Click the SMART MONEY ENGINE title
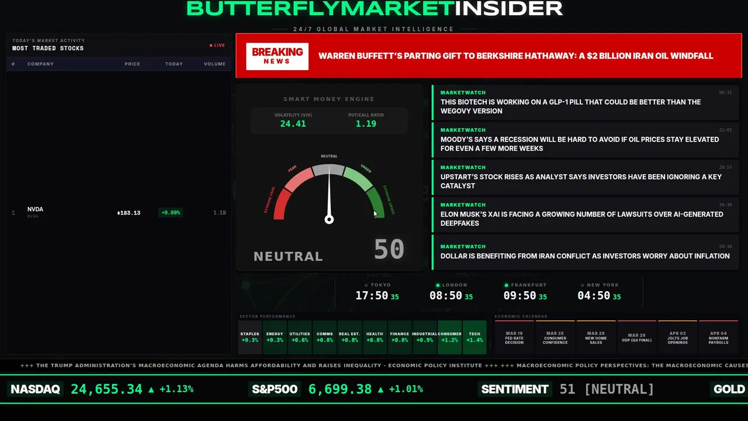This screenshot has width=748, height=421. pos(329,99)
